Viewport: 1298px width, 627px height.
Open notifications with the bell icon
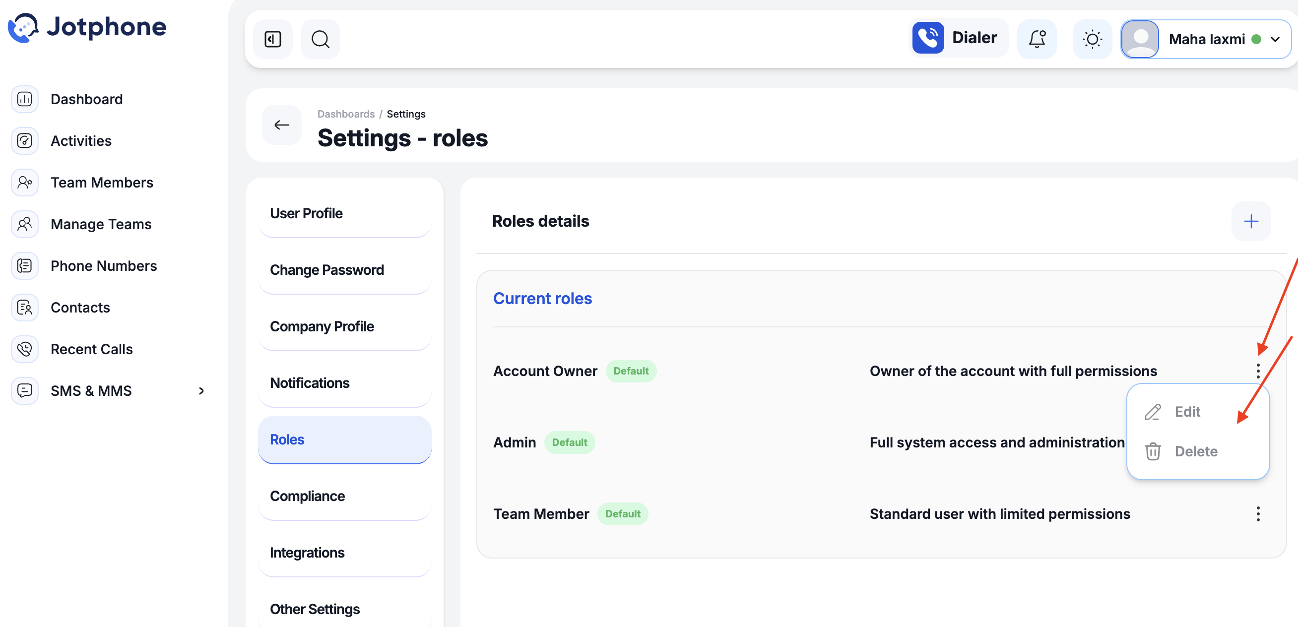(x=1037, y=39)
